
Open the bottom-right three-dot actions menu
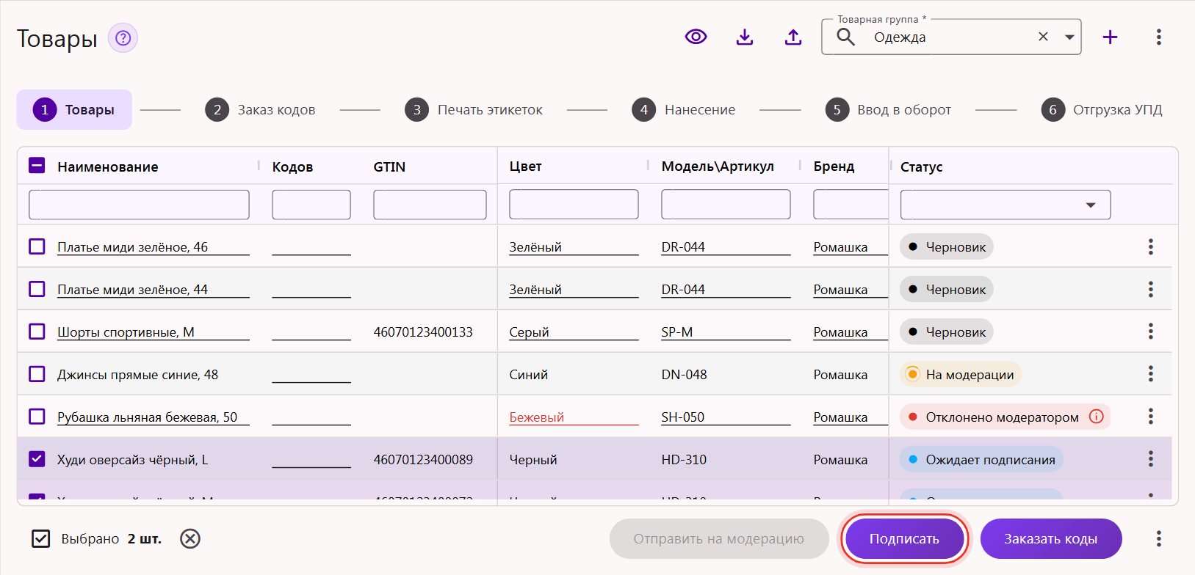pyautogui.click(x=1158, y=539)
